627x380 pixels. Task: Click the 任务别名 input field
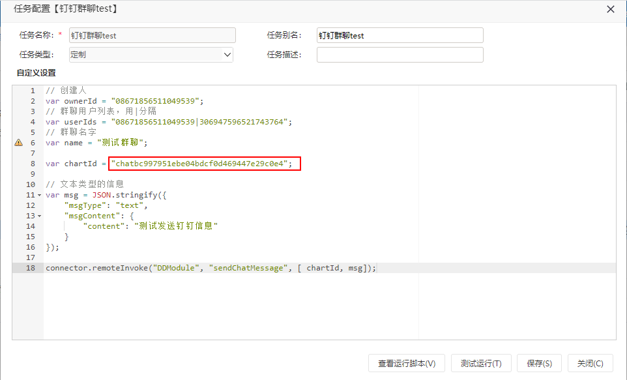[x=400, y=35]
